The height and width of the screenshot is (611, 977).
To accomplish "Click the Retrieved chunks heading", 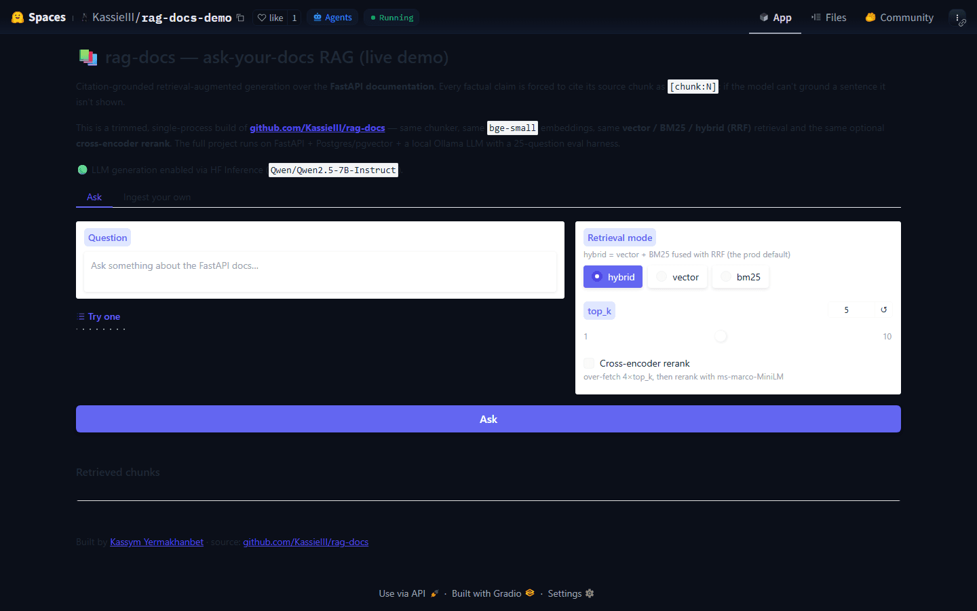I will [x=118, y=473].
